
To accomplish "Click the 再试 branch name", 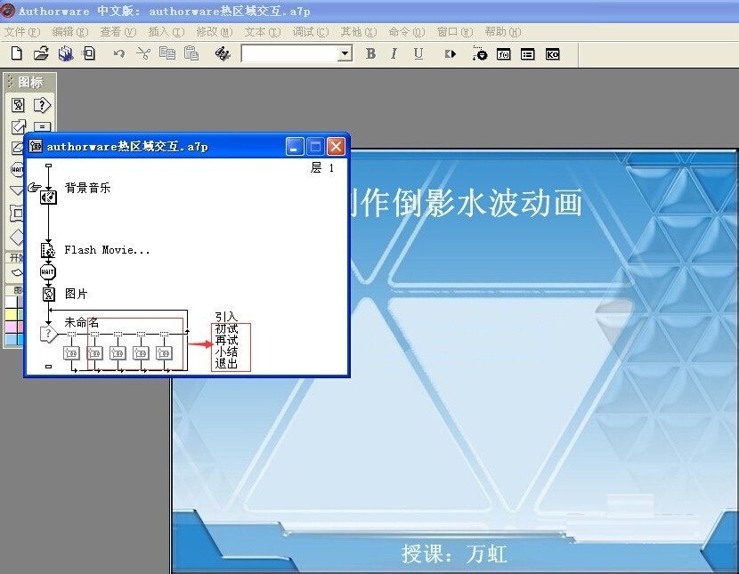I will coord(226,340).
